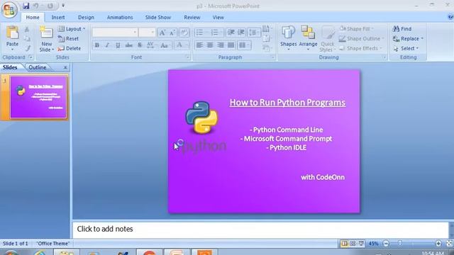Toggle Bold formatting
The height and width of the screenshot is (255, 454).
click(97, 45)
